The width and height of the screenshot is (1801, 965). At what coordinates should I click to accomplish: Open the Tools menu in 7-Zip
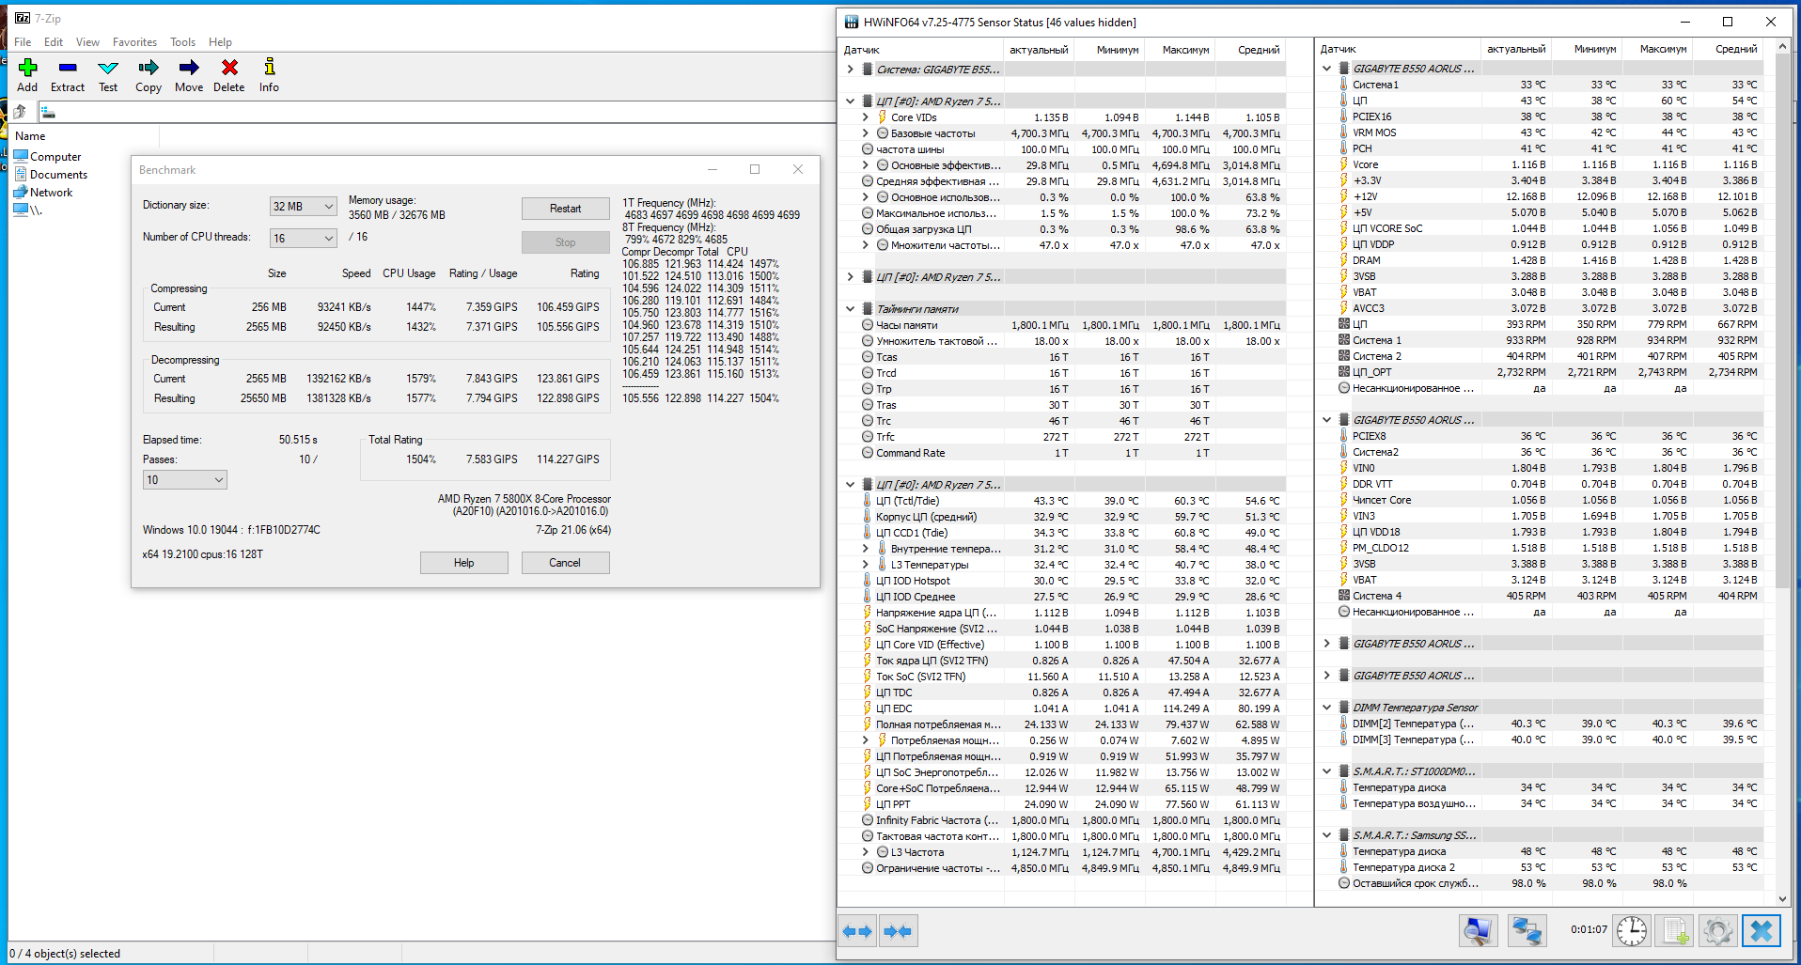coord(182,42)
